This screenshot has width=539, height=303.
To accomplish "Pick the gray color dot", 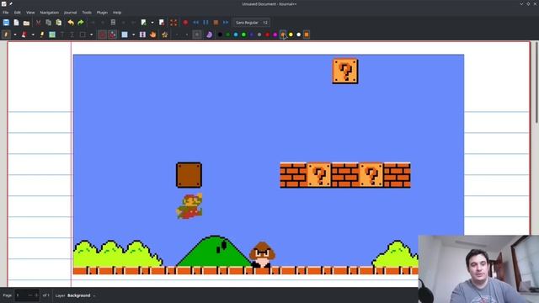I will 259,35.
